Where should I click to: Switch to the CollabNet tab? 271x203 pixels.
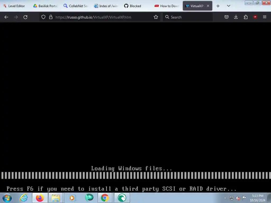pyautogui.click(x=76, y=6)
